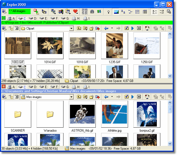
Task: Click folder tree icon in Clipart pane toolbar
Action: click(10, 28)
